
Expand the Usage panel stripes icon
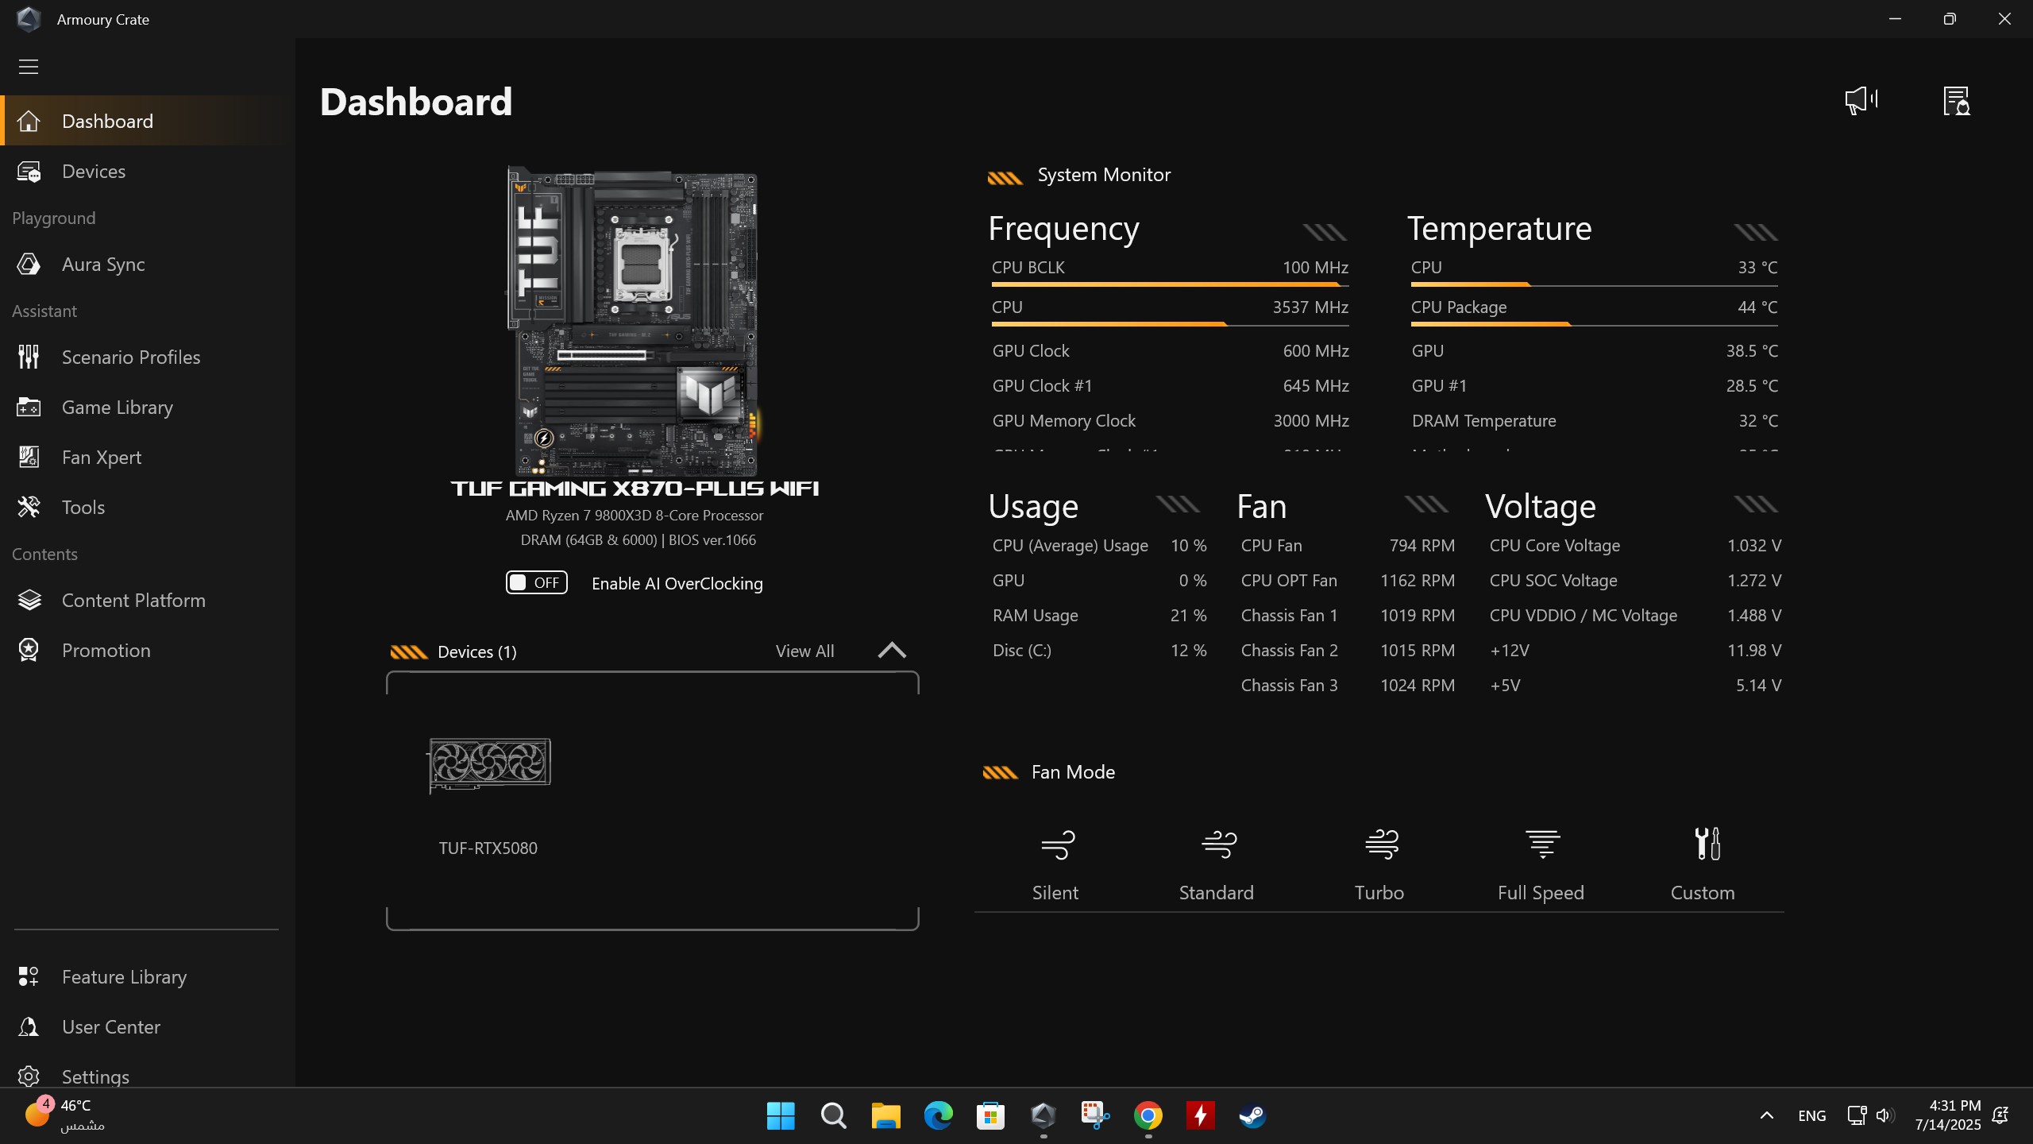point(1177,504)
